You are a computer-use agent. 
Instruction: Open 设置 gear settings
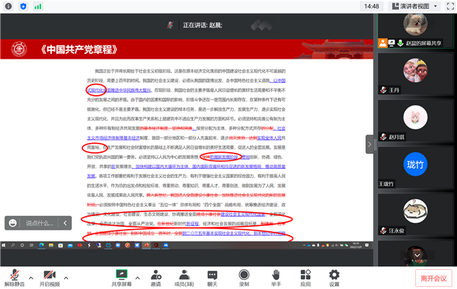tap(334, 278)
